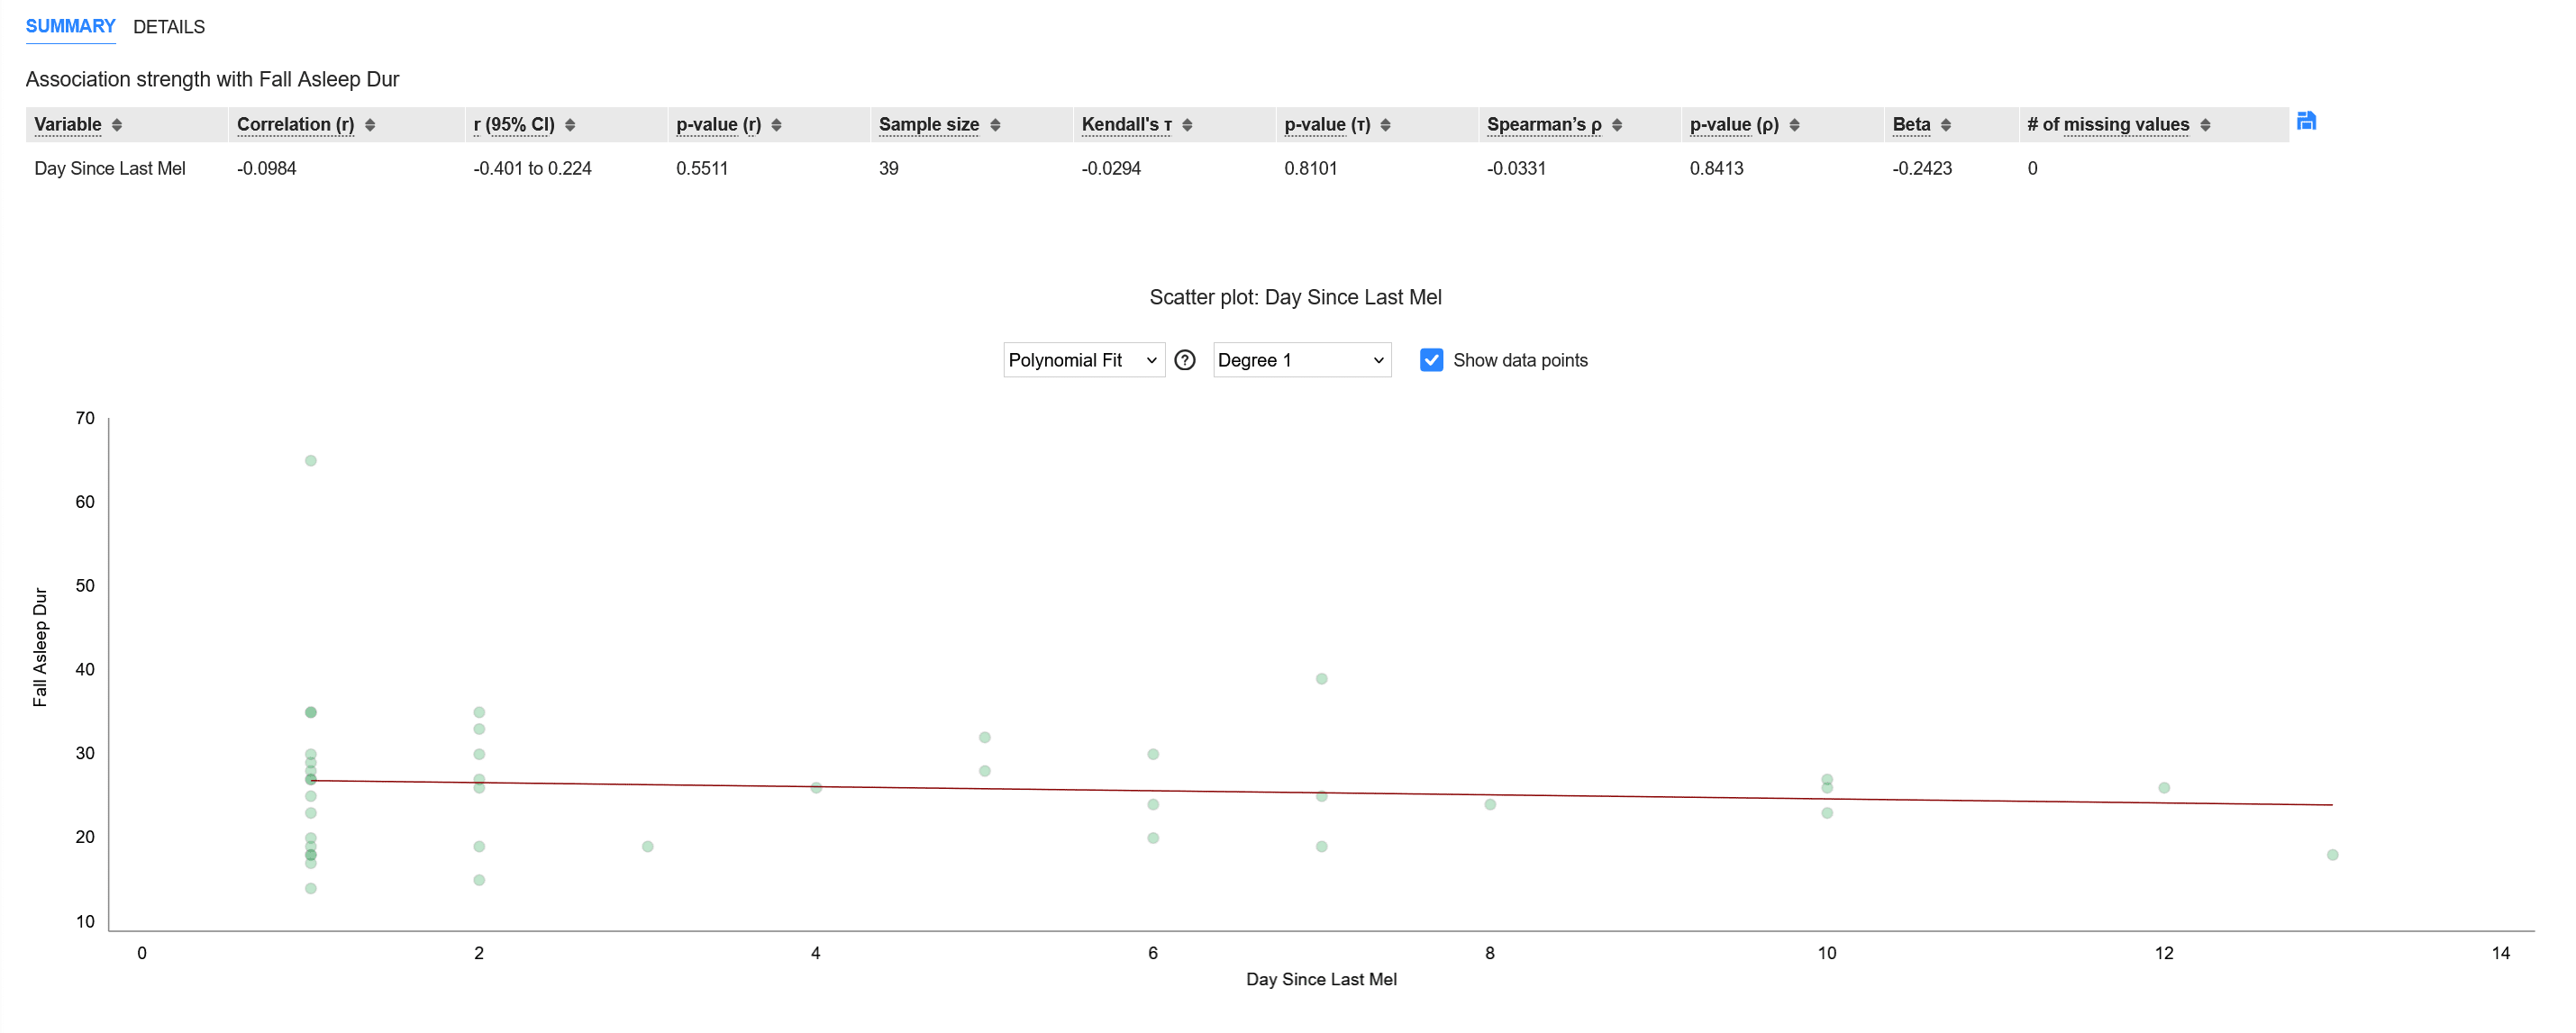Click the p-value (ρ) column header
The height and width of the screenshot is (1033, 2576).
point(1734,125)
